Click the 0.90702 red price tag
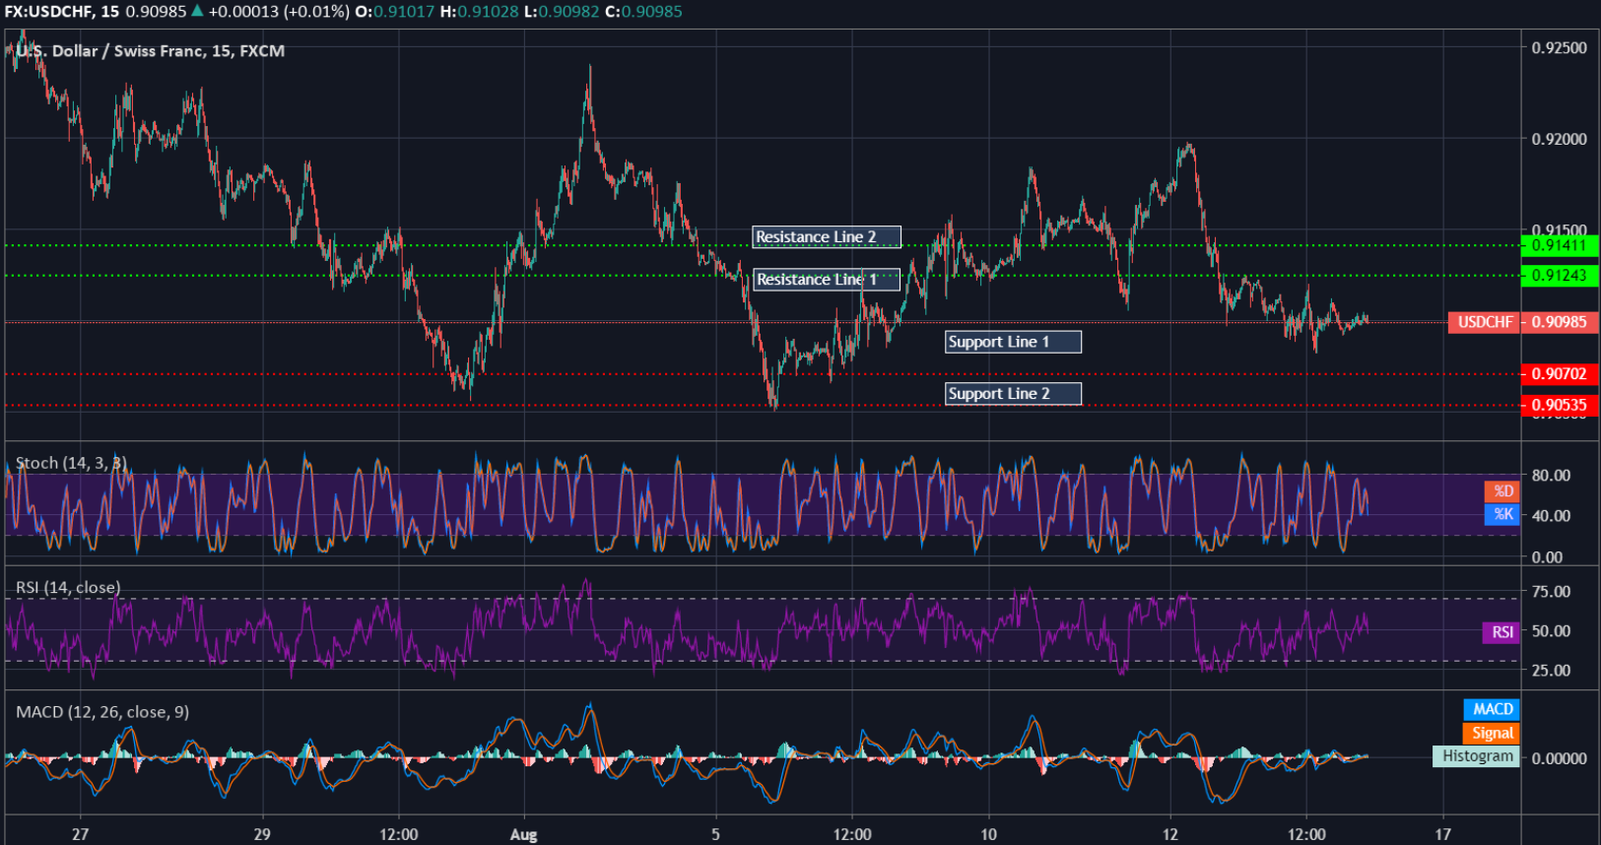 pyautogui.click(x=1560, y=374)
